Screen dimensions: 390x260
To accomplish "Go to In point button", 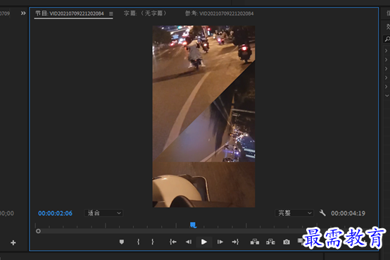I will pos(173,242).
